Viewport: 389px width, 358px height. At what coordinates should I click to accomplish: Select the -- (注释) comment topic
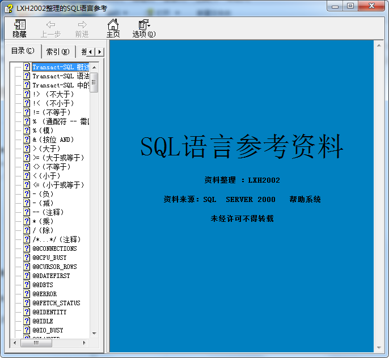48,212
